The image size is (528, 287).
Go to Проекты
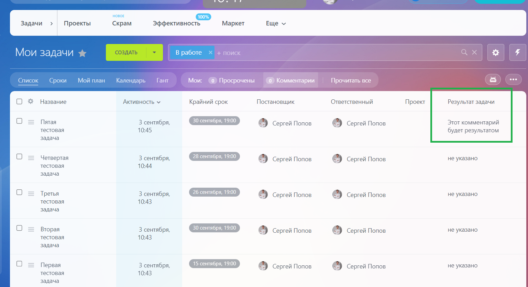click(x=77, y=23)
